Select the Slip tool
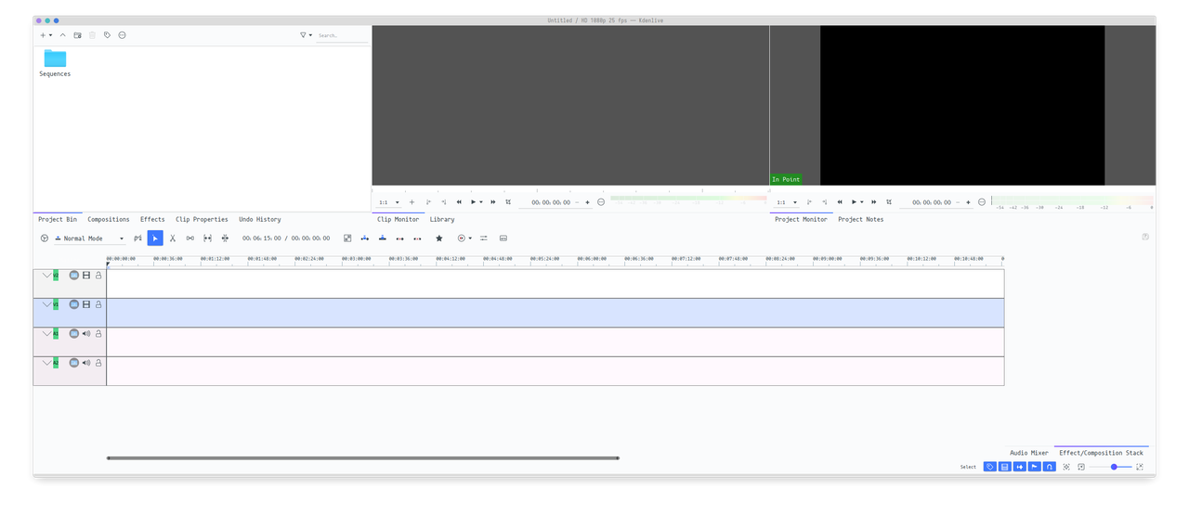Viewport: 1189px width, 515px height. coord(207,238)
